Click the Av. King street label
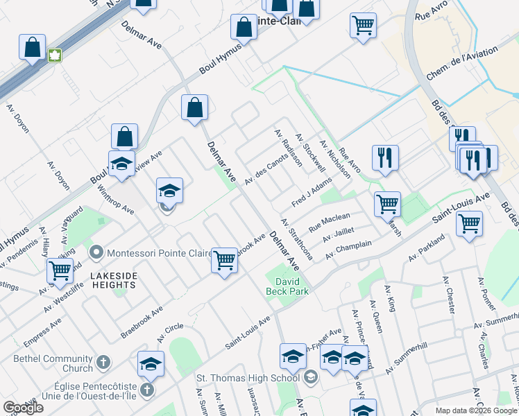The width and height of the screenshot is (519, 416). 390,299
